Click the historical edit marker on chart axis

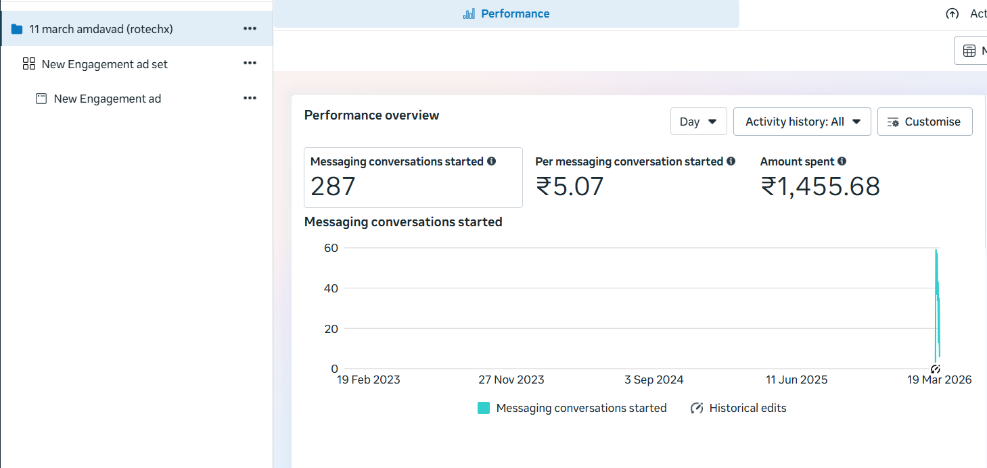click(x=936, y=369)
